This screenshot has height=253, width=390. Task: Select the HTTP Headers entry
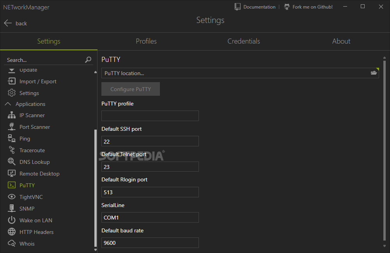click(x=36, y=232)
